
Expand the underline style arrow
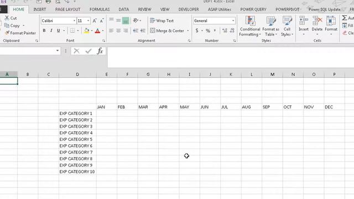click(64, 30)
